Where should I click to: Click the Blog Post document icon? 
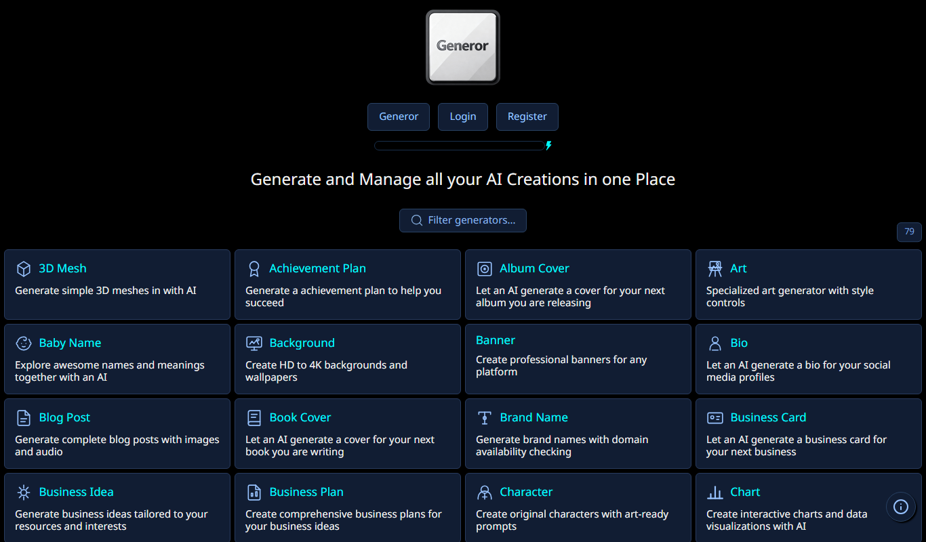[x=24, y=418]
